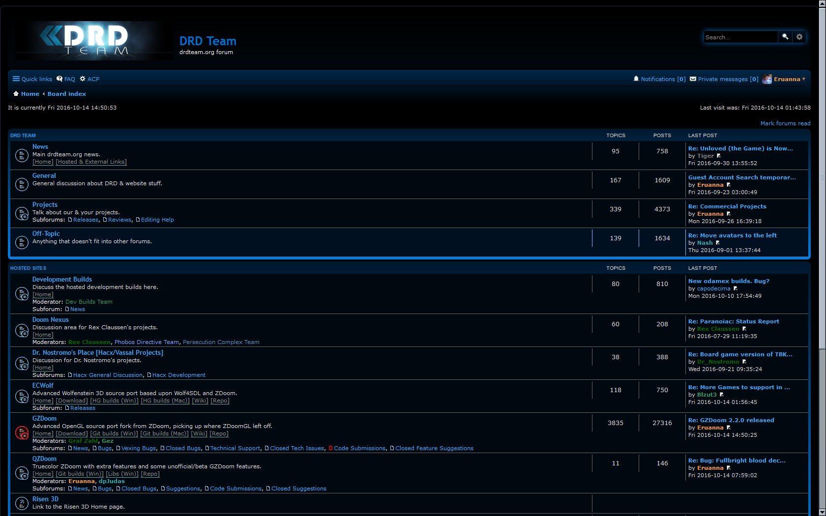Screen dimensions: 826x516
Task: Open the GZDoom forum
Action: tap(44, 418)
